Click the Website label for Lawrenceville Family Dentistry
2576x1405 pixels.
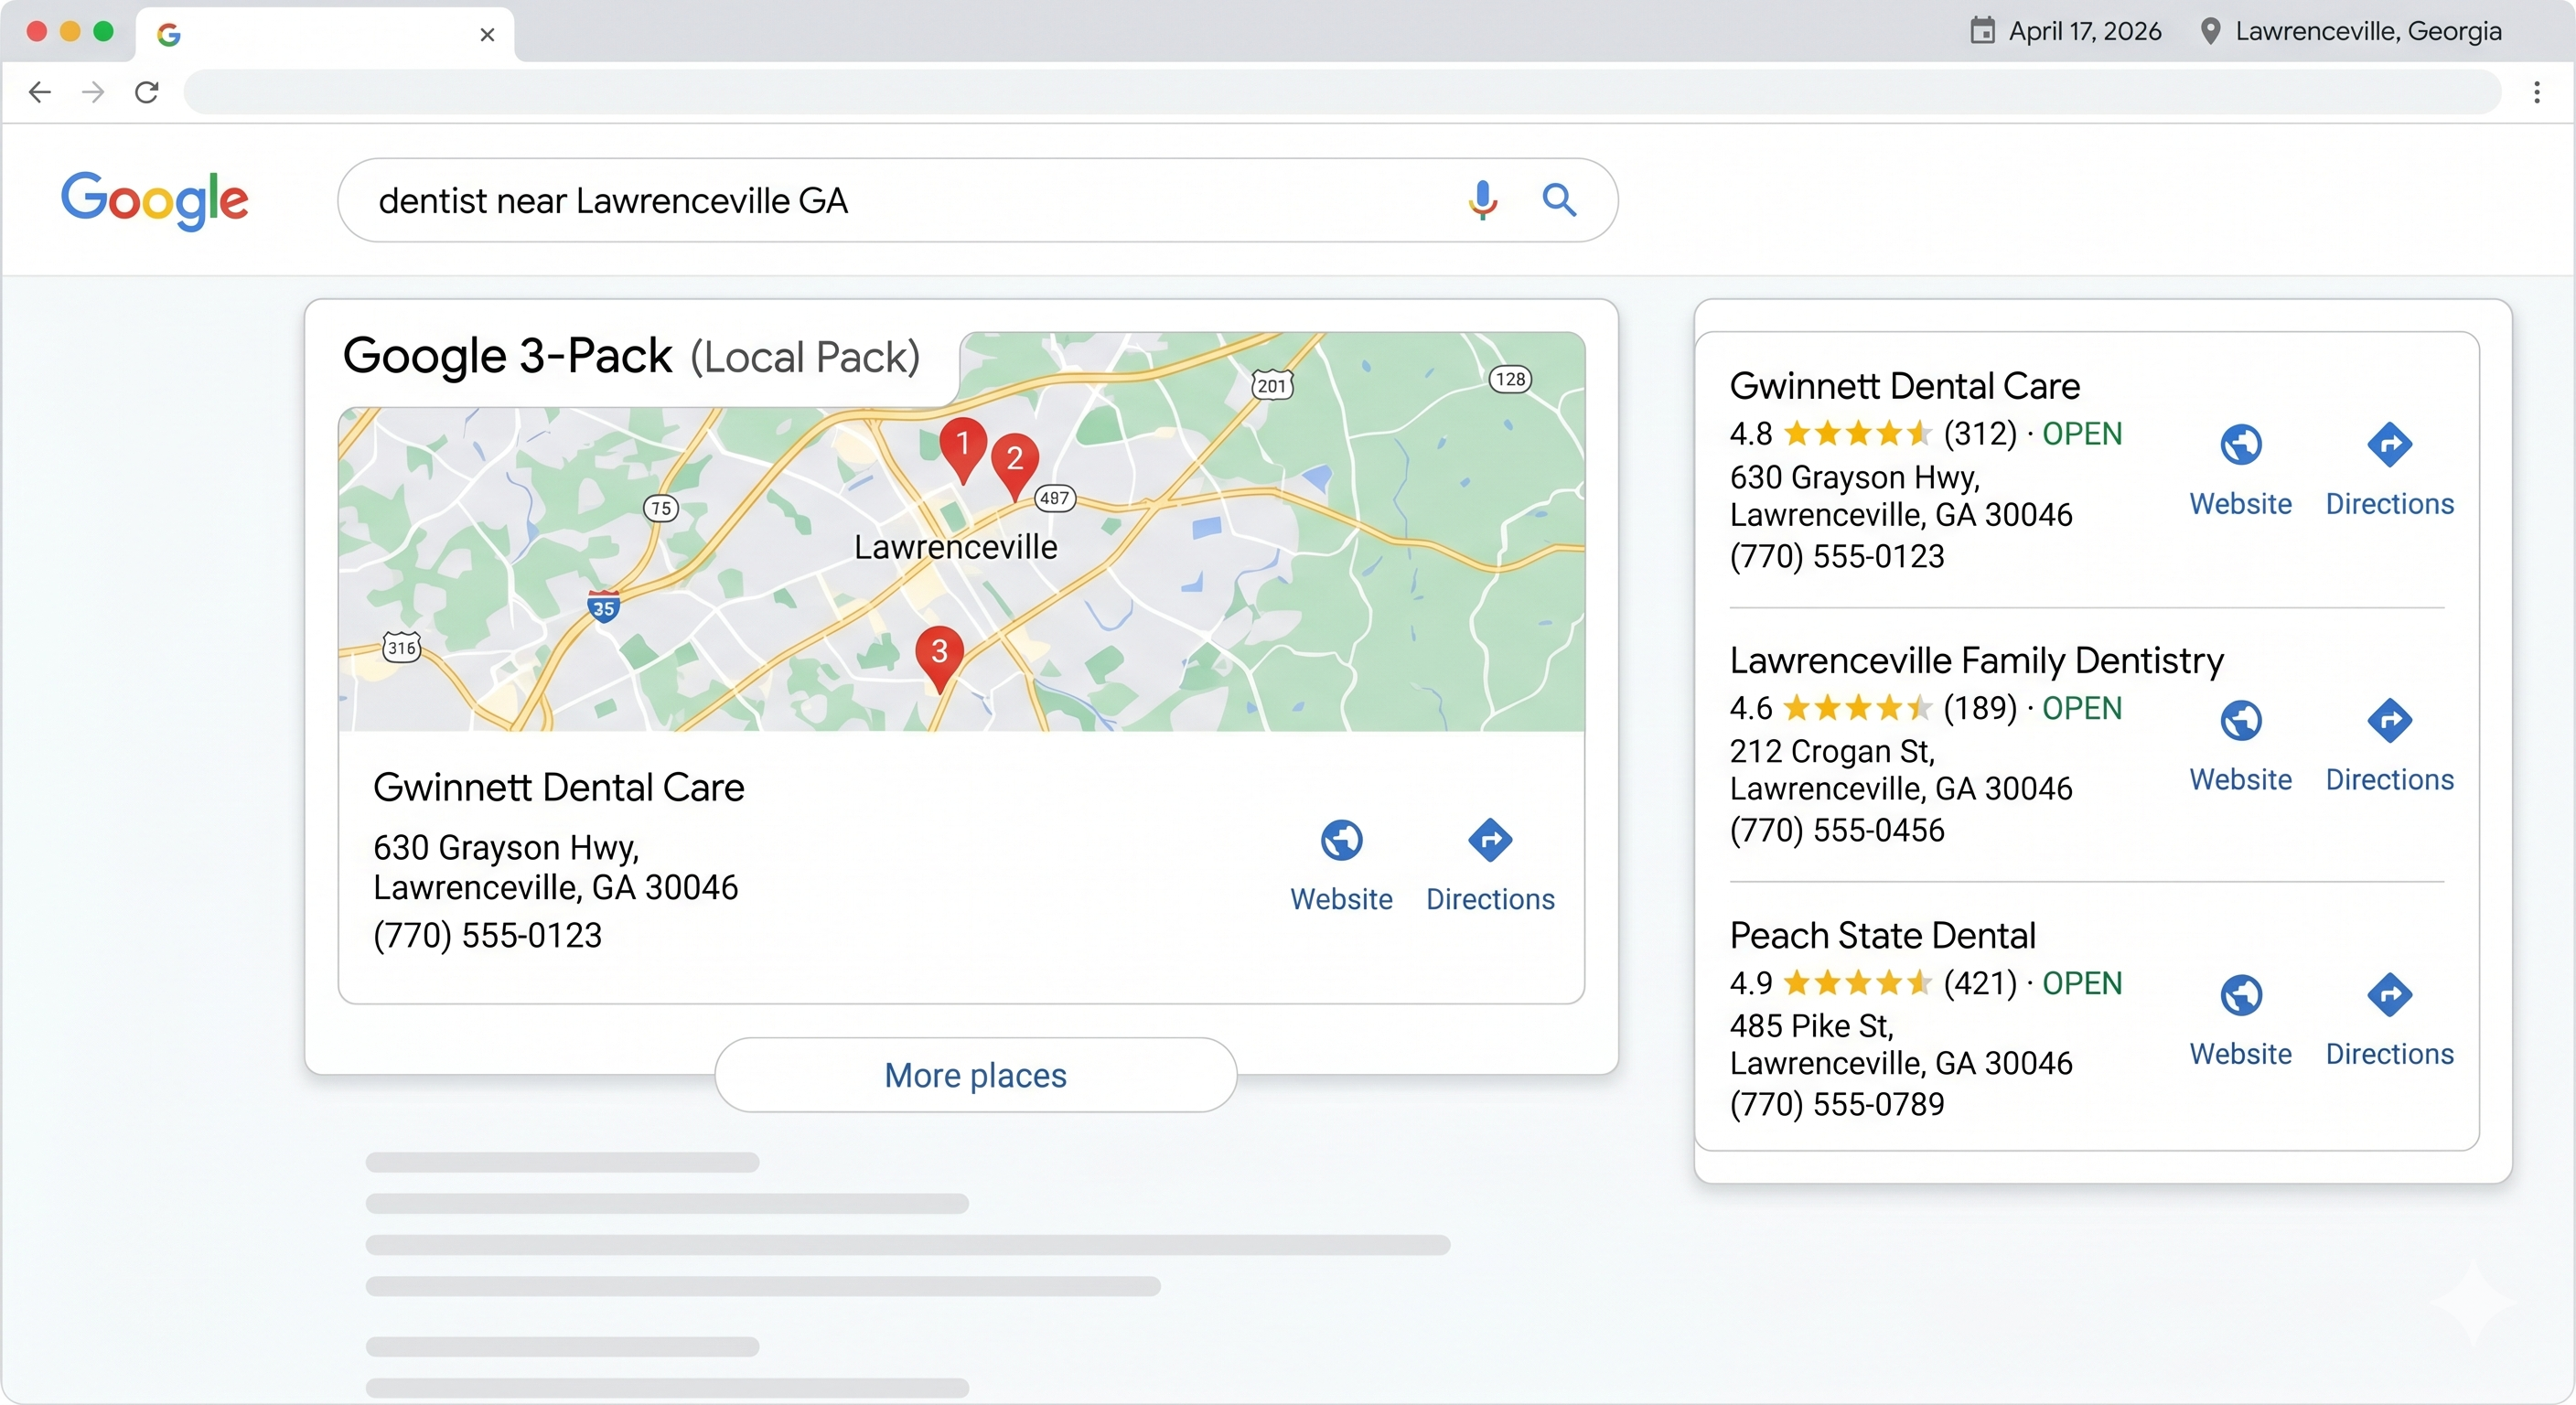(x=2241, y=780)
